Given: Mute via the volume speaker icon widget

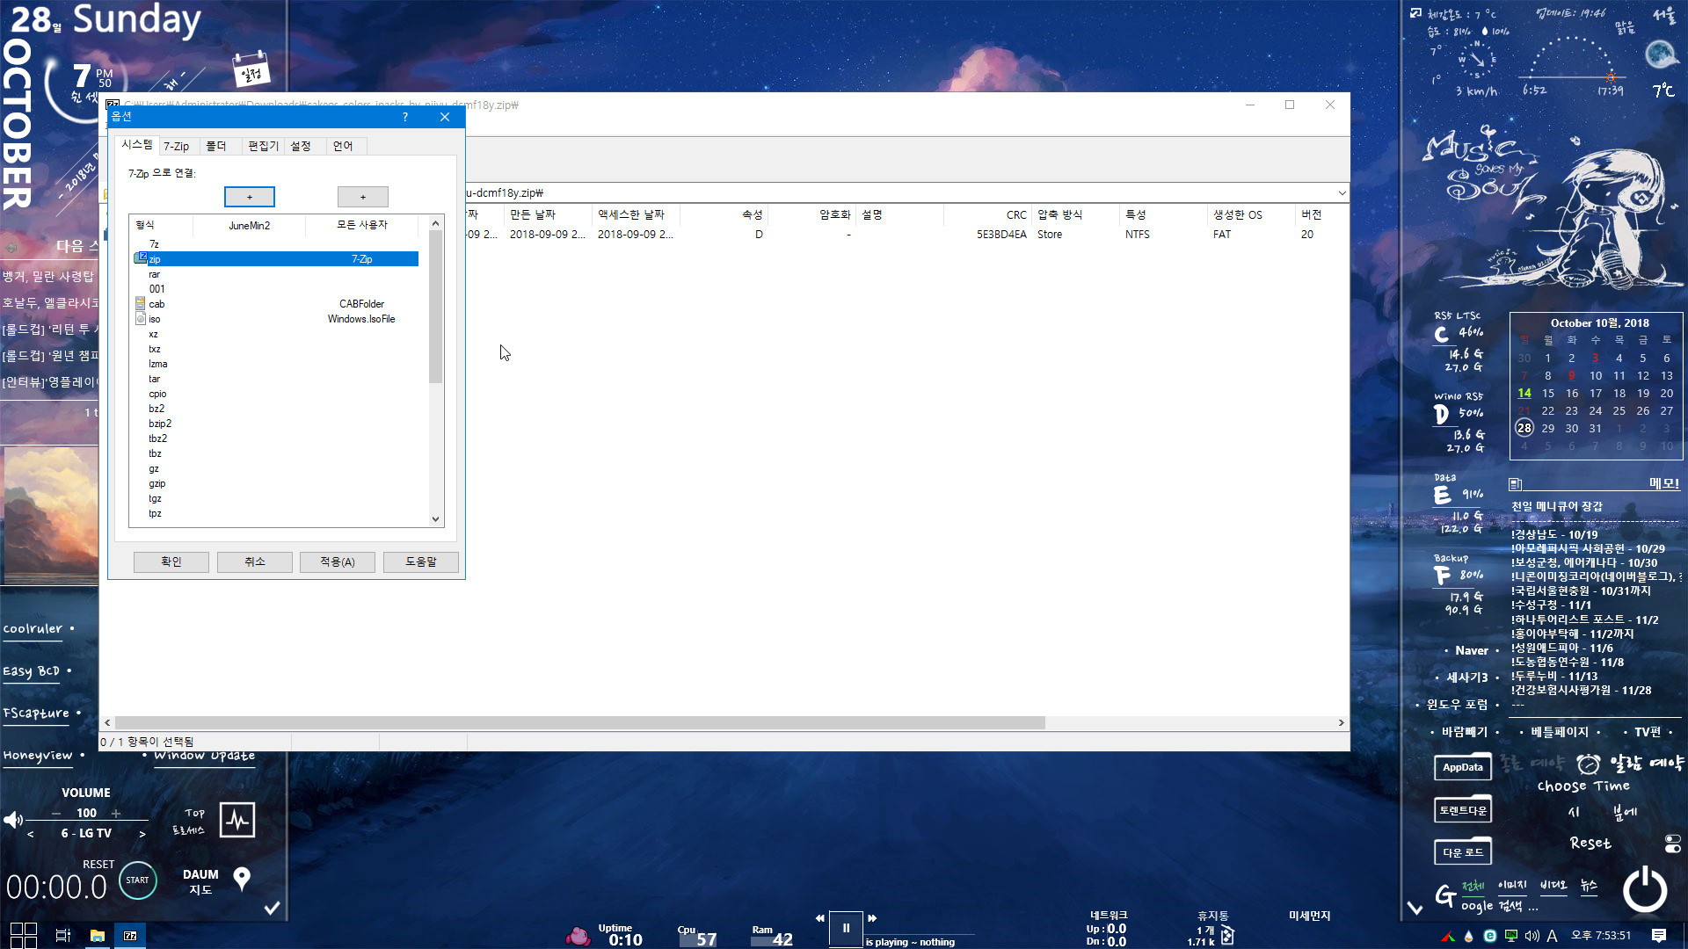Looking at the screenshot, I should pos(13,820).
